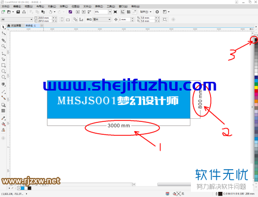This screenshot has width=258, height=197.
Task: Select the Crop tool
Action: 3,41
